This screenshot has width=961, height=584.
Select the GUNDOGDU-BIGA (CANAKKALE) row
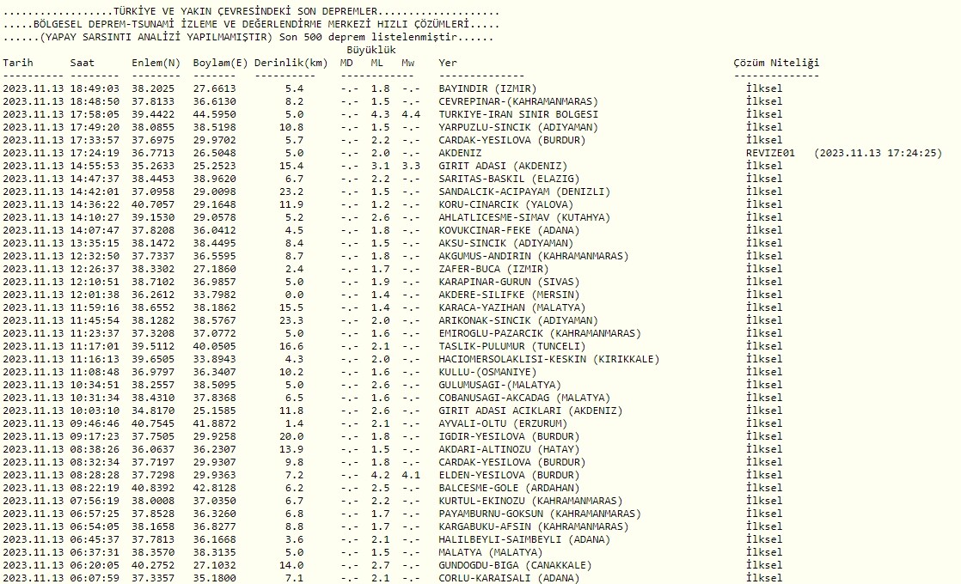515,565
